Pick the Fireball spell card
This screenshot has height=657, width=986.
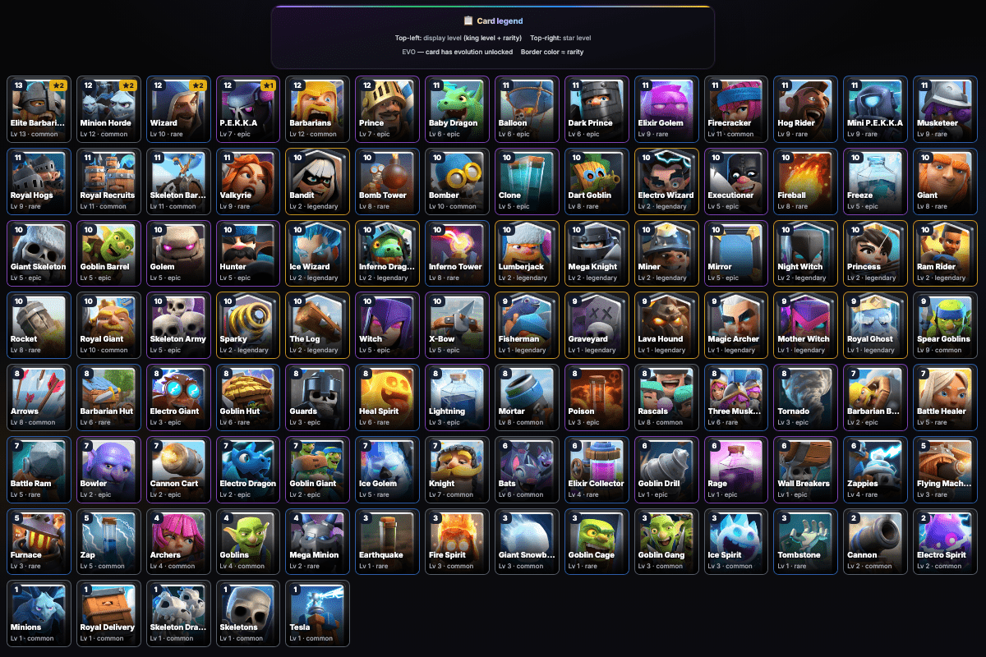[806, 181]
